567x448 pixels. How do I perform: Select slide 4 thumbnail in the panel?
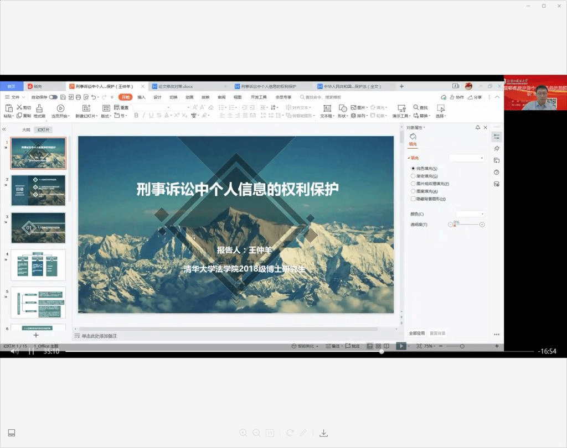[x=38, y=265]
